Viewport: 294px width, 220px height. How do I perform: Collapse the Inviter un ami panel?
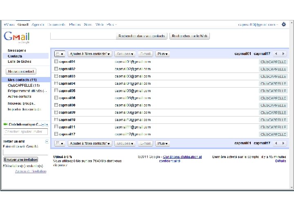tap(47, 141)
